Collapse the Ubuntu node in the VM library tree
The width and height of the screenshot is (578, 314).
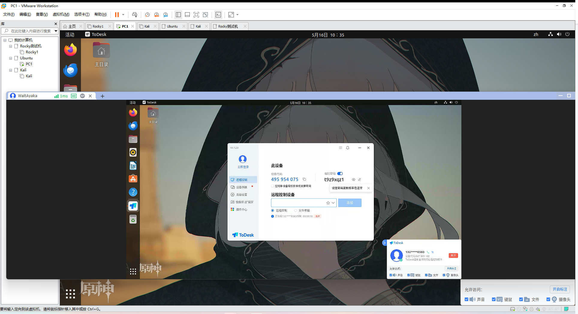(10, 58)
